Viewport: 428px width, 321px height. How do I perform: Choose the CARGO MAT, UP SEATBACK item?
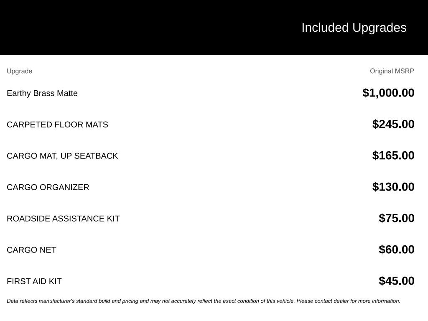62,156
